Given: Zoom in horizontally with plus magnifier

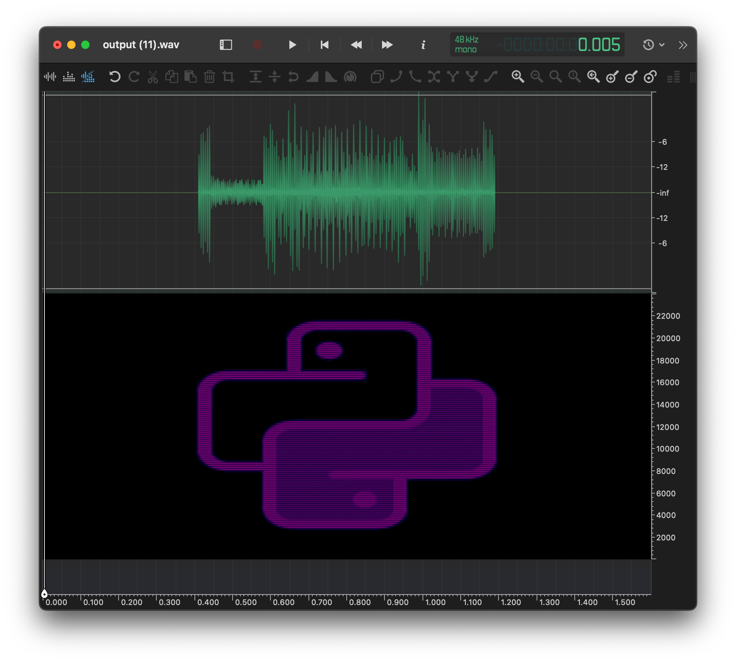Looking at the screenshot, I should click(518, 77).
